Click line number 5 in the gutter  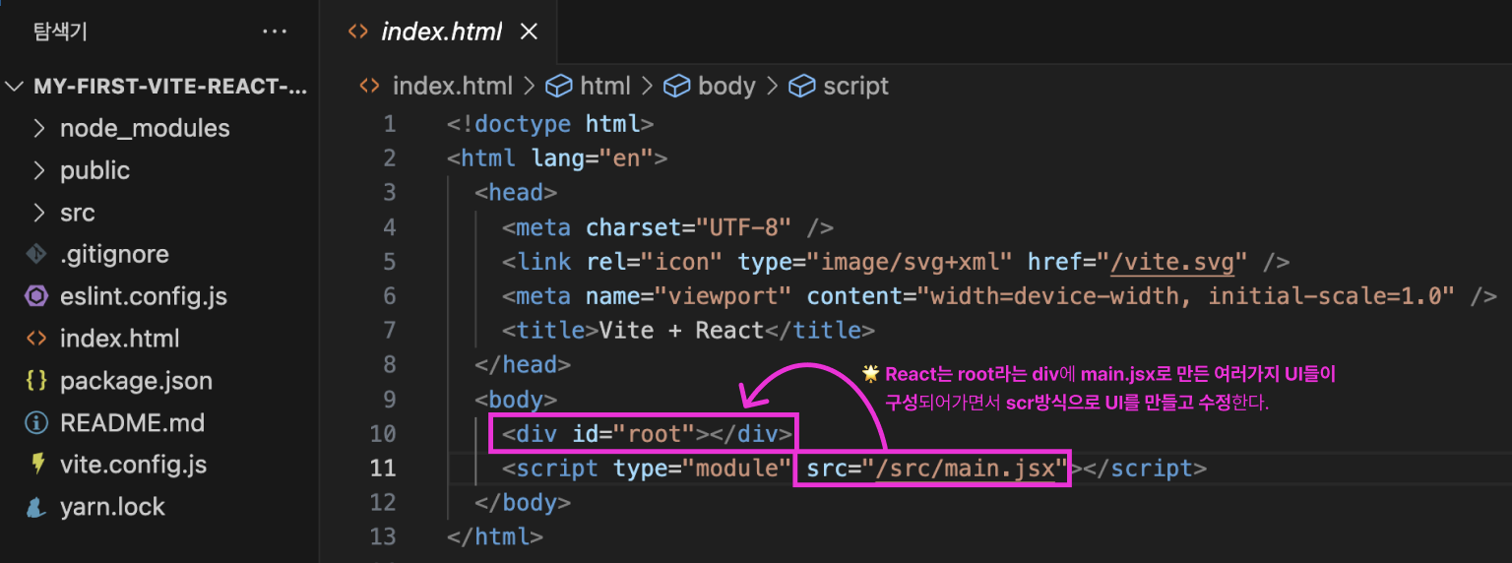pyautogui.click(x=390, y=262)
